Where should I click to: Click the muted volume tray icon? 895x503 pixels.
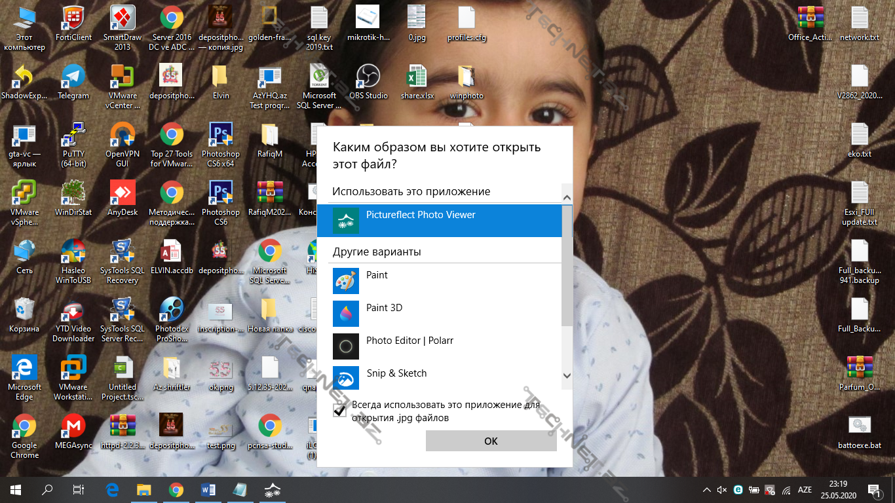pyautogui.click(x=722, y=490)
